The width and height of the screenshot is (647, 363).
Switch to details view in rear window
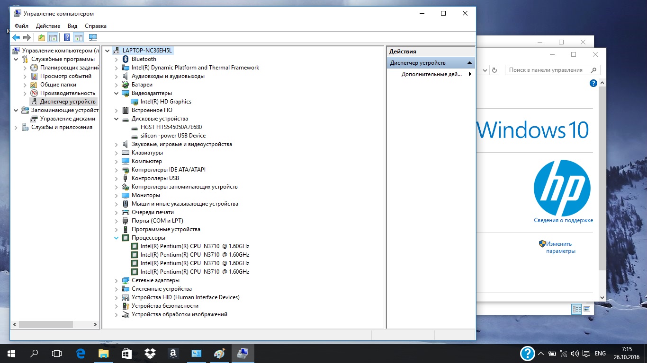coord(576,309)
